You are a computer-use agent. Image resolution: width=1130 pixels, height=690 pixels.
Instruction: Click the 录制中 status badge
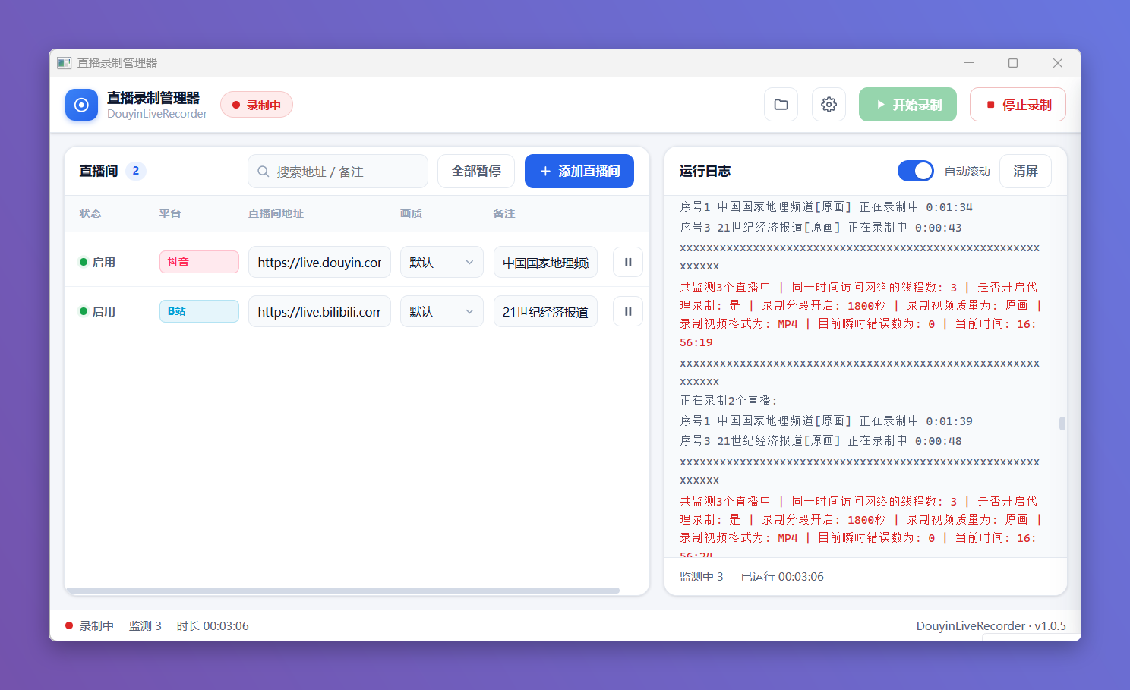[x=257, y=105]
